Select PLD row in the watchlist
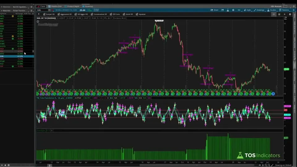This screenshot has height=167, width=297. tap(17, 64)
